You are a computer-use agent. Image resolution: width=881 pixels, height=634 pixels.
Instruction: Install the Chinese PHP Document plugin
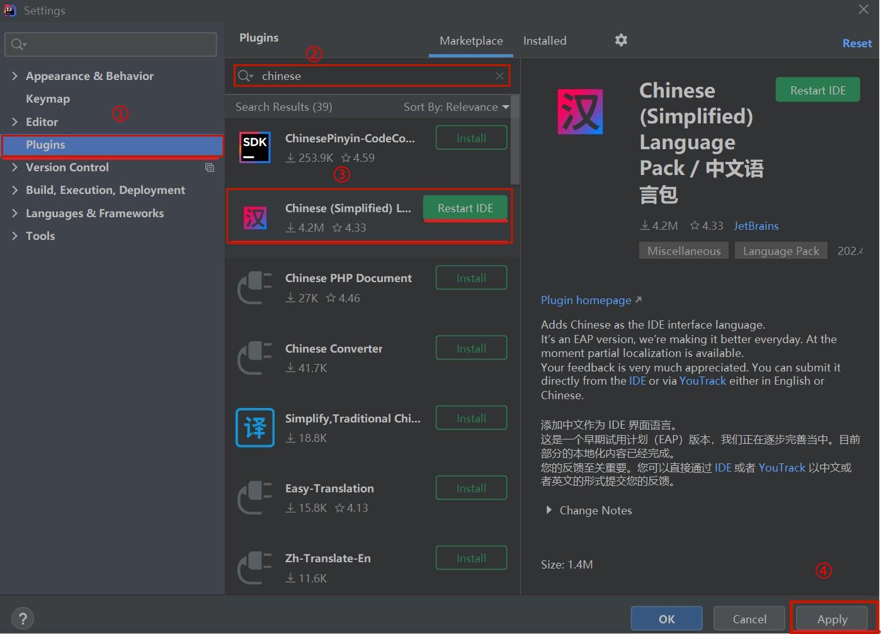471,278
